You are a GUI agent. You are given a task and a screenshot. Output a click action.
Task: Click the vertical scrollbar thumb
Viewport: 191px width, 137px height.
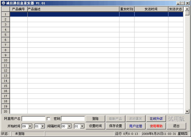pos(187,13)
